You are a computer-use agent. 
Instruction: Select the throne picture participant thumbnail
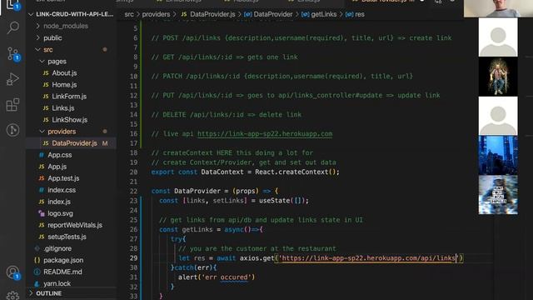pos(498,77)
